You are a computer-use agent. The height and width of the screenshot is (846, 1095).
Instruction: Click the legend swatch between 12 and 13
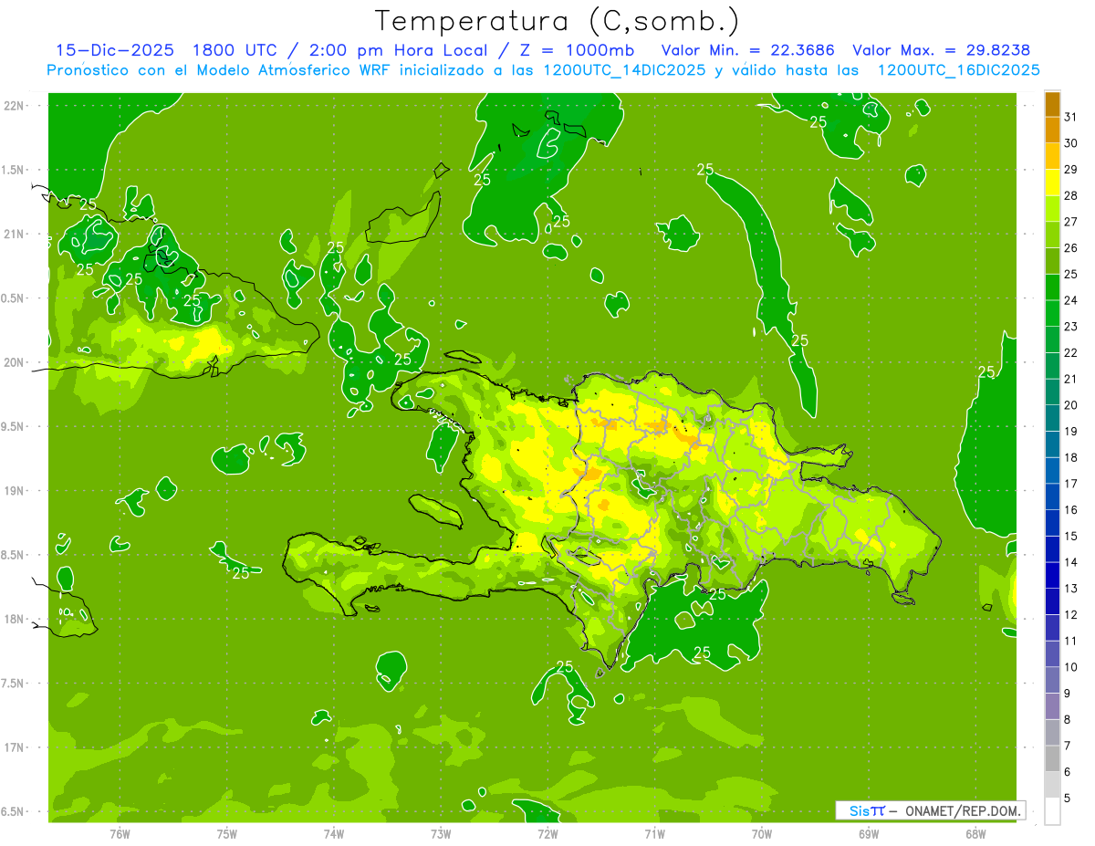(1052, 601)
